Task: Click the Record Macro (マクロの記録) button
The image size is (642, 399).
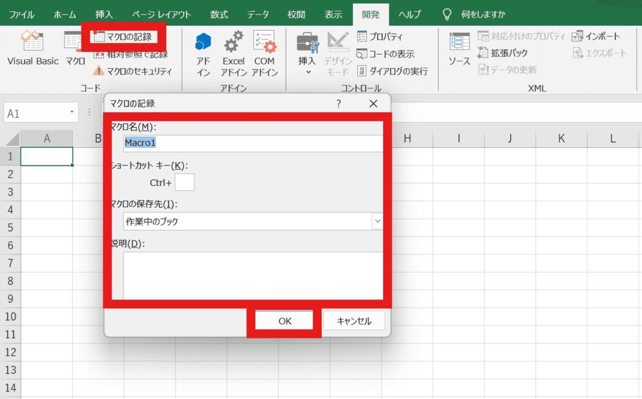Action: 123,37
